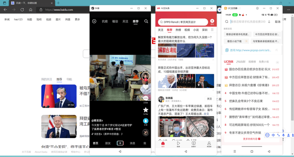Image resolution: width=294 pixels, height=157 pixels.
Task: Click the UC browser window settings target icon
Action: (257, 8)
